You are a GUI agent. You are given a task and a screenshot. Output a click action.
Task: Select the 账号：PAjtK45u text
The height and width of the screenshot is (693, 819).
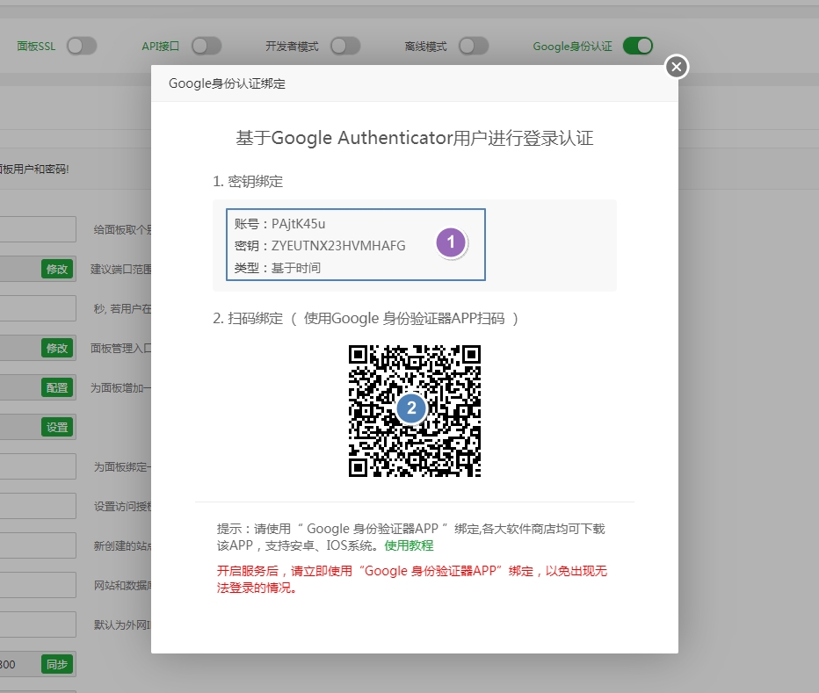pyautogui.click(x=279, y=224)
